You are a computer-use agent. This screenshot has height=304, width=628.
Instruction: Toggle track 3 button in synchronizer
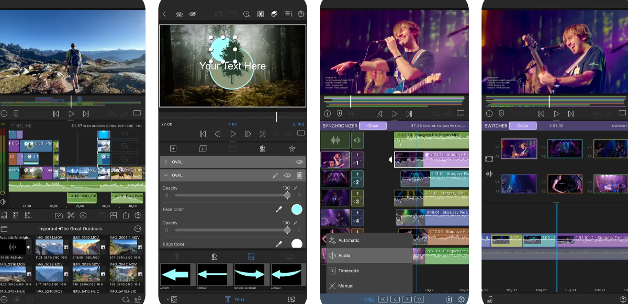[357, 198]
